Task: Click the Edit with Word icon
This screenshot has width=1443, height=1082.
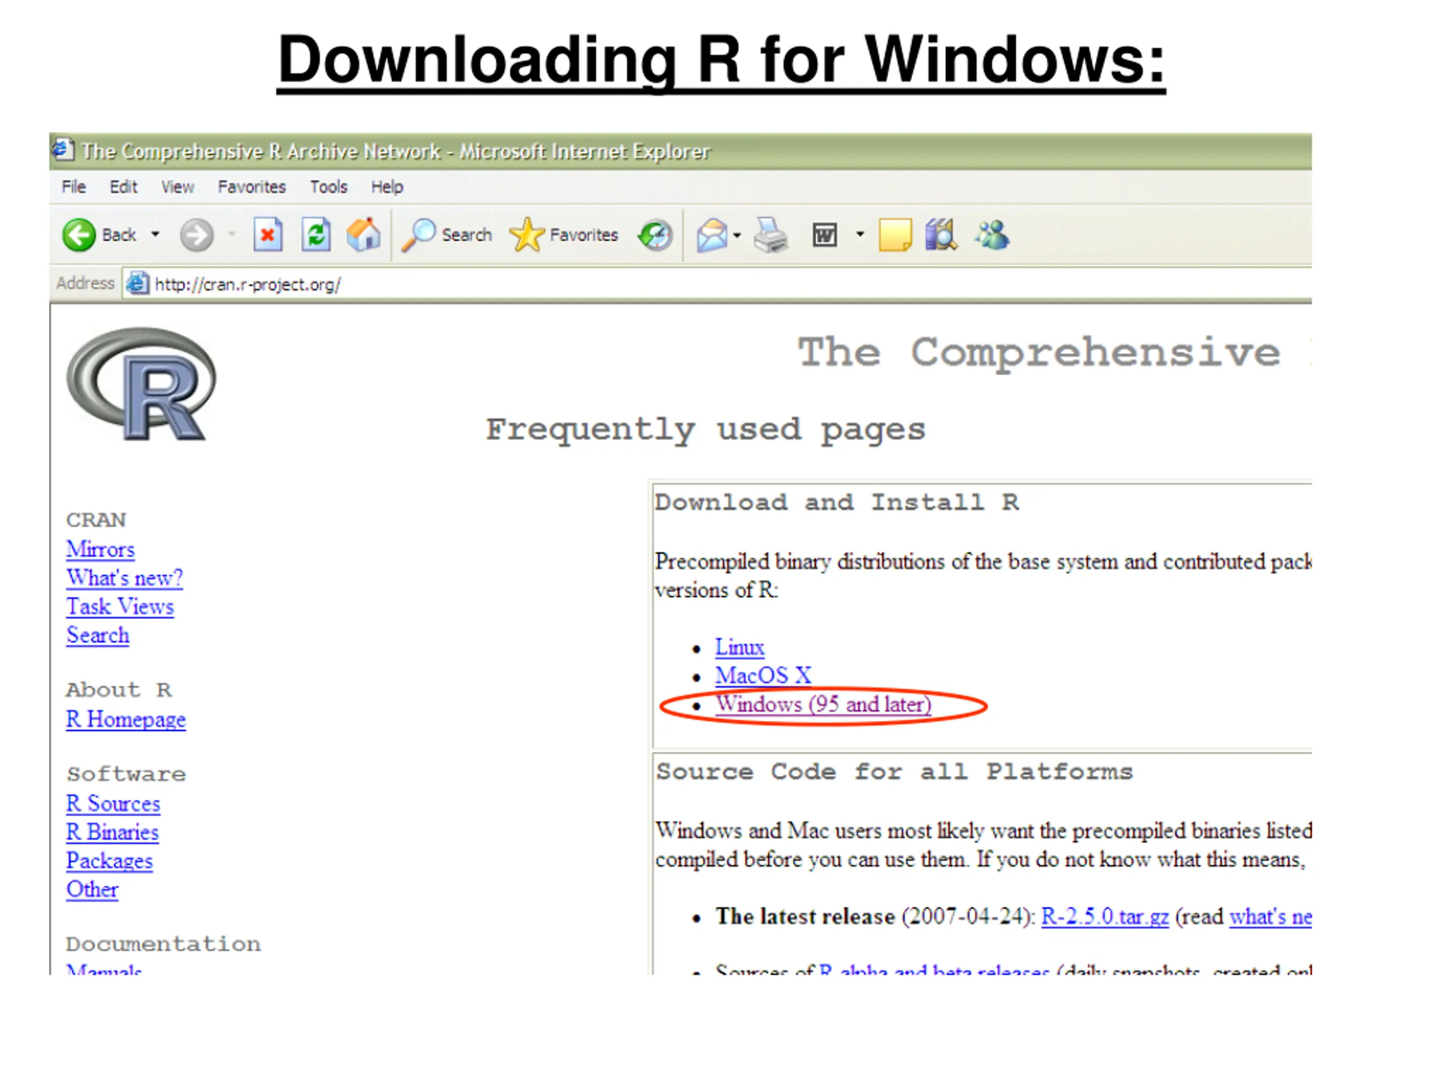Action: tap(825, 236)
